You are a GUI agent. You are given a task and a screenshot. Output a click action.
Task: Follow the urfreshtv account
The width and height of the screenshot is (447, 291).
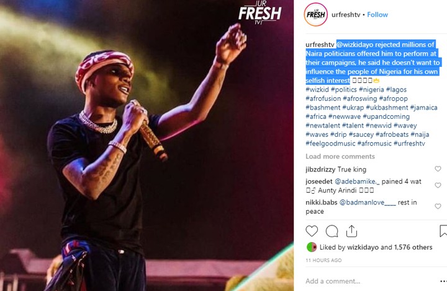coord(377,14)
